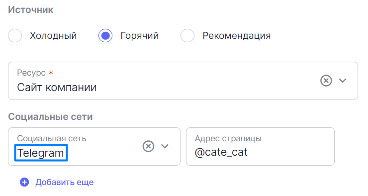This screenshot has height=196, width=368.
Task: Focus the Адрес страницы input field
Action: 260,146
